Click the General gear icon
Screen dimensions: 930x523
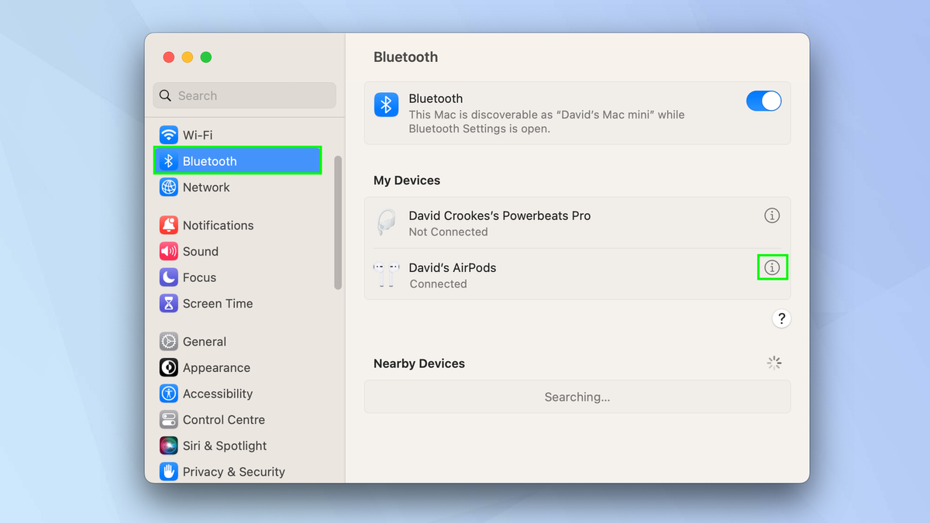click(169, 342)
